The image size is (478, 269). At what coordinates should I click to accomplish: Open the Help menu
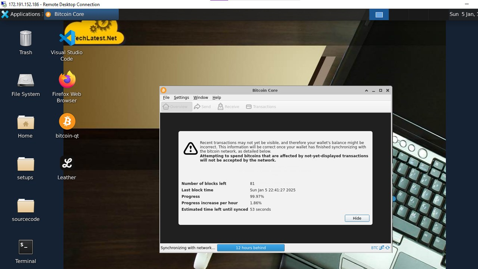[217, 98]
